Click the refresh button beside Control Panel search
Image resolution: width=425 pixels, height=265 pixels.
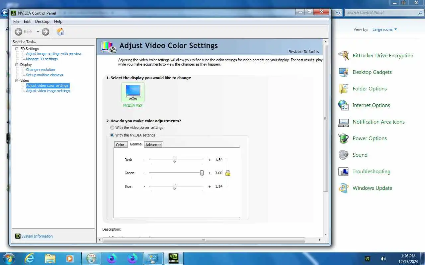pyautogui.click(x=338, y=13)
